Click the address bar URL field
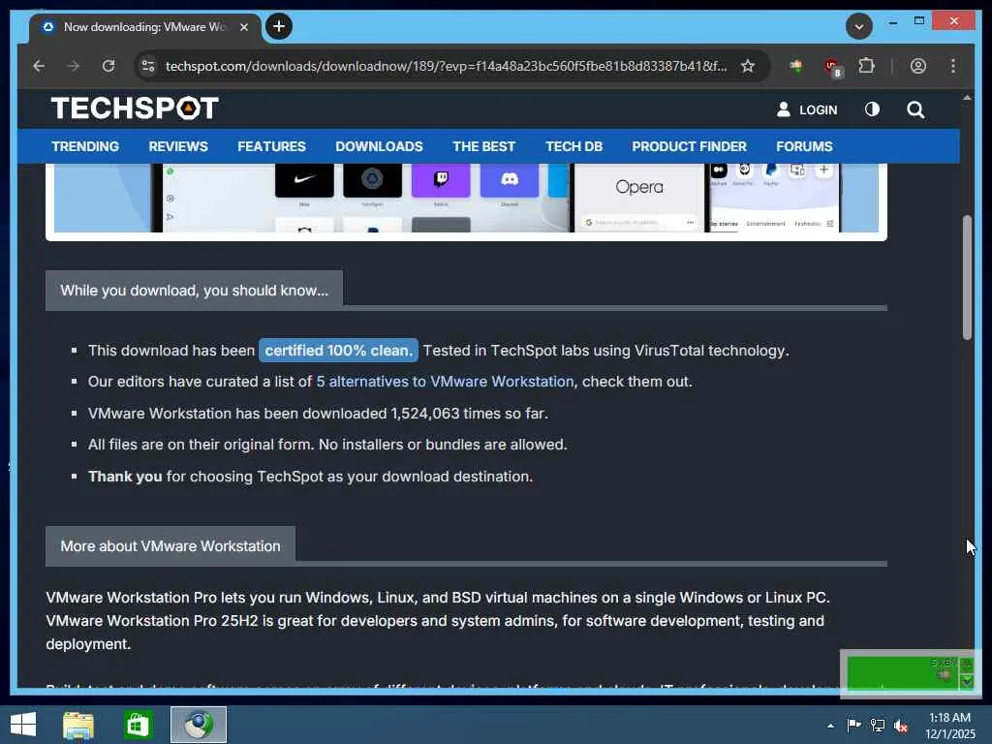 click(x=446, y=66)
